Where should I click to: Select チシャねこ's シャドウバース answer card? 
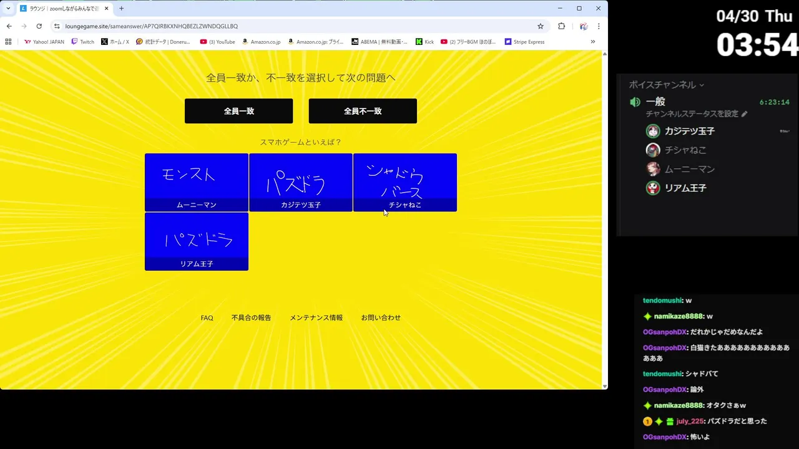(x=405, y=182)
